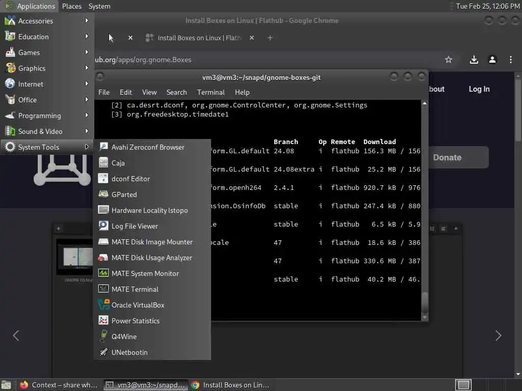522x391 pixels.
Task: Expand the Internet submenu
Action: pyautogui.click(x=47, y=84)
